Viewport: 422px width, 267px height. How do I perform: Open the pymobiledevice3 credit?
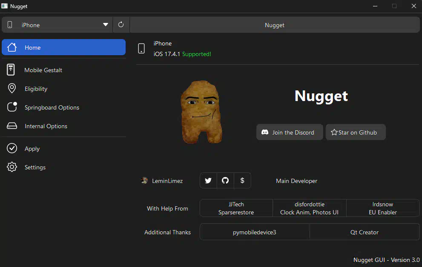tap(255, 232)
